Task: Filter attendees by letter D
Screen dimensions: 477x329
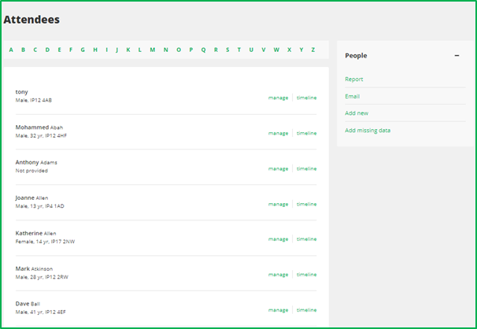Action: point(47,50)
